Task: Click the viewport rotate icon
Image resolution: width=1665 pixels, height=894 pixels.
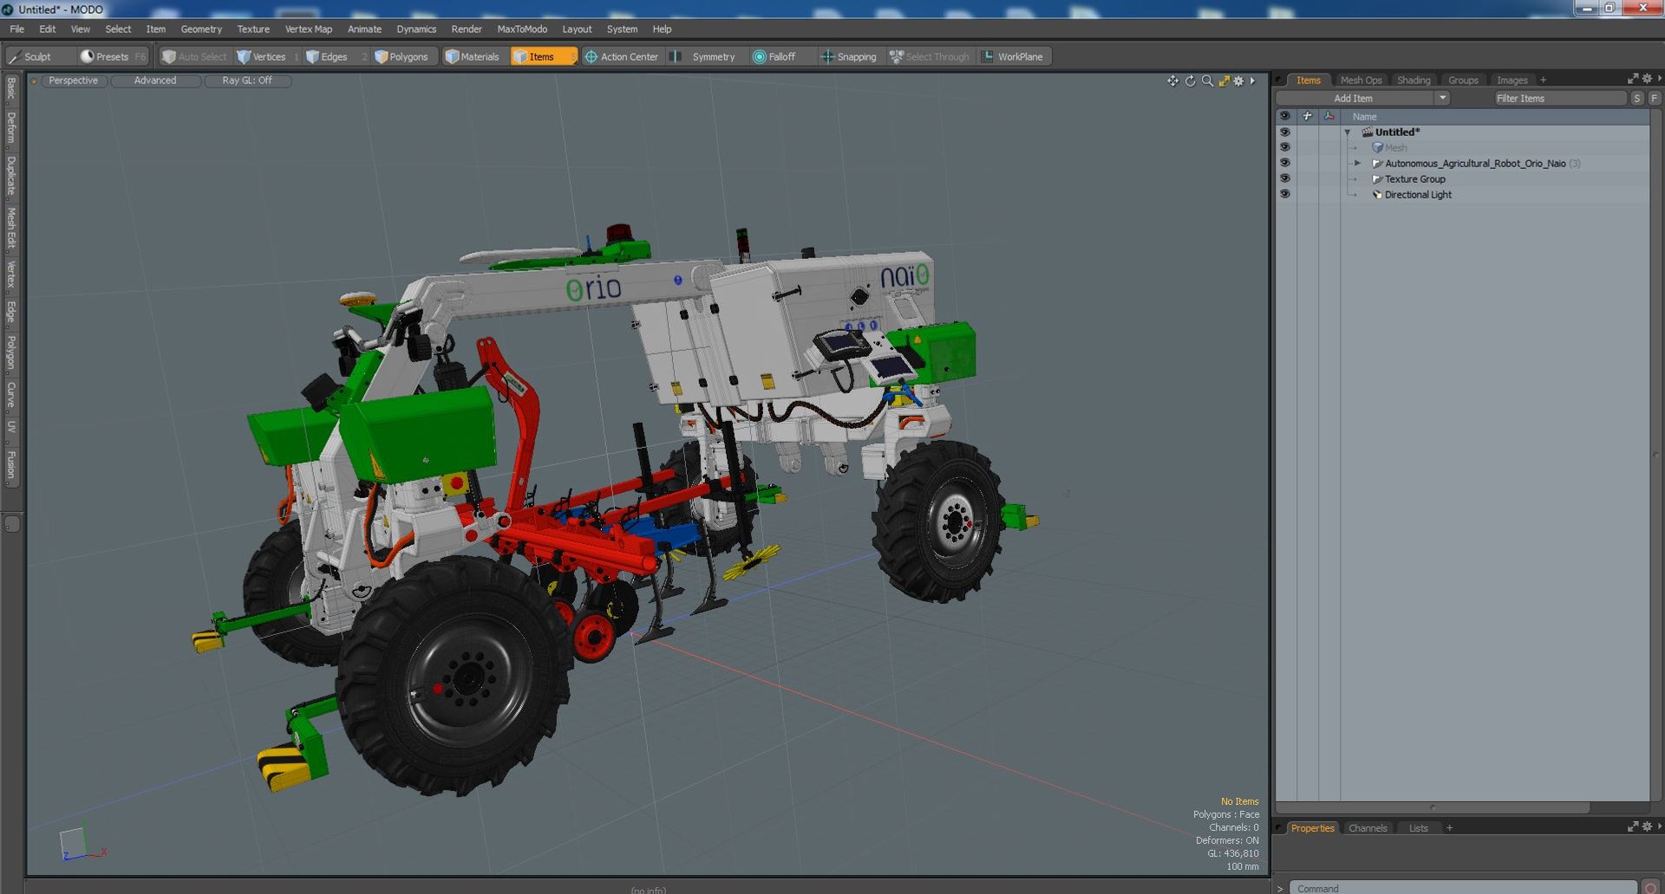Action: 1190,81
